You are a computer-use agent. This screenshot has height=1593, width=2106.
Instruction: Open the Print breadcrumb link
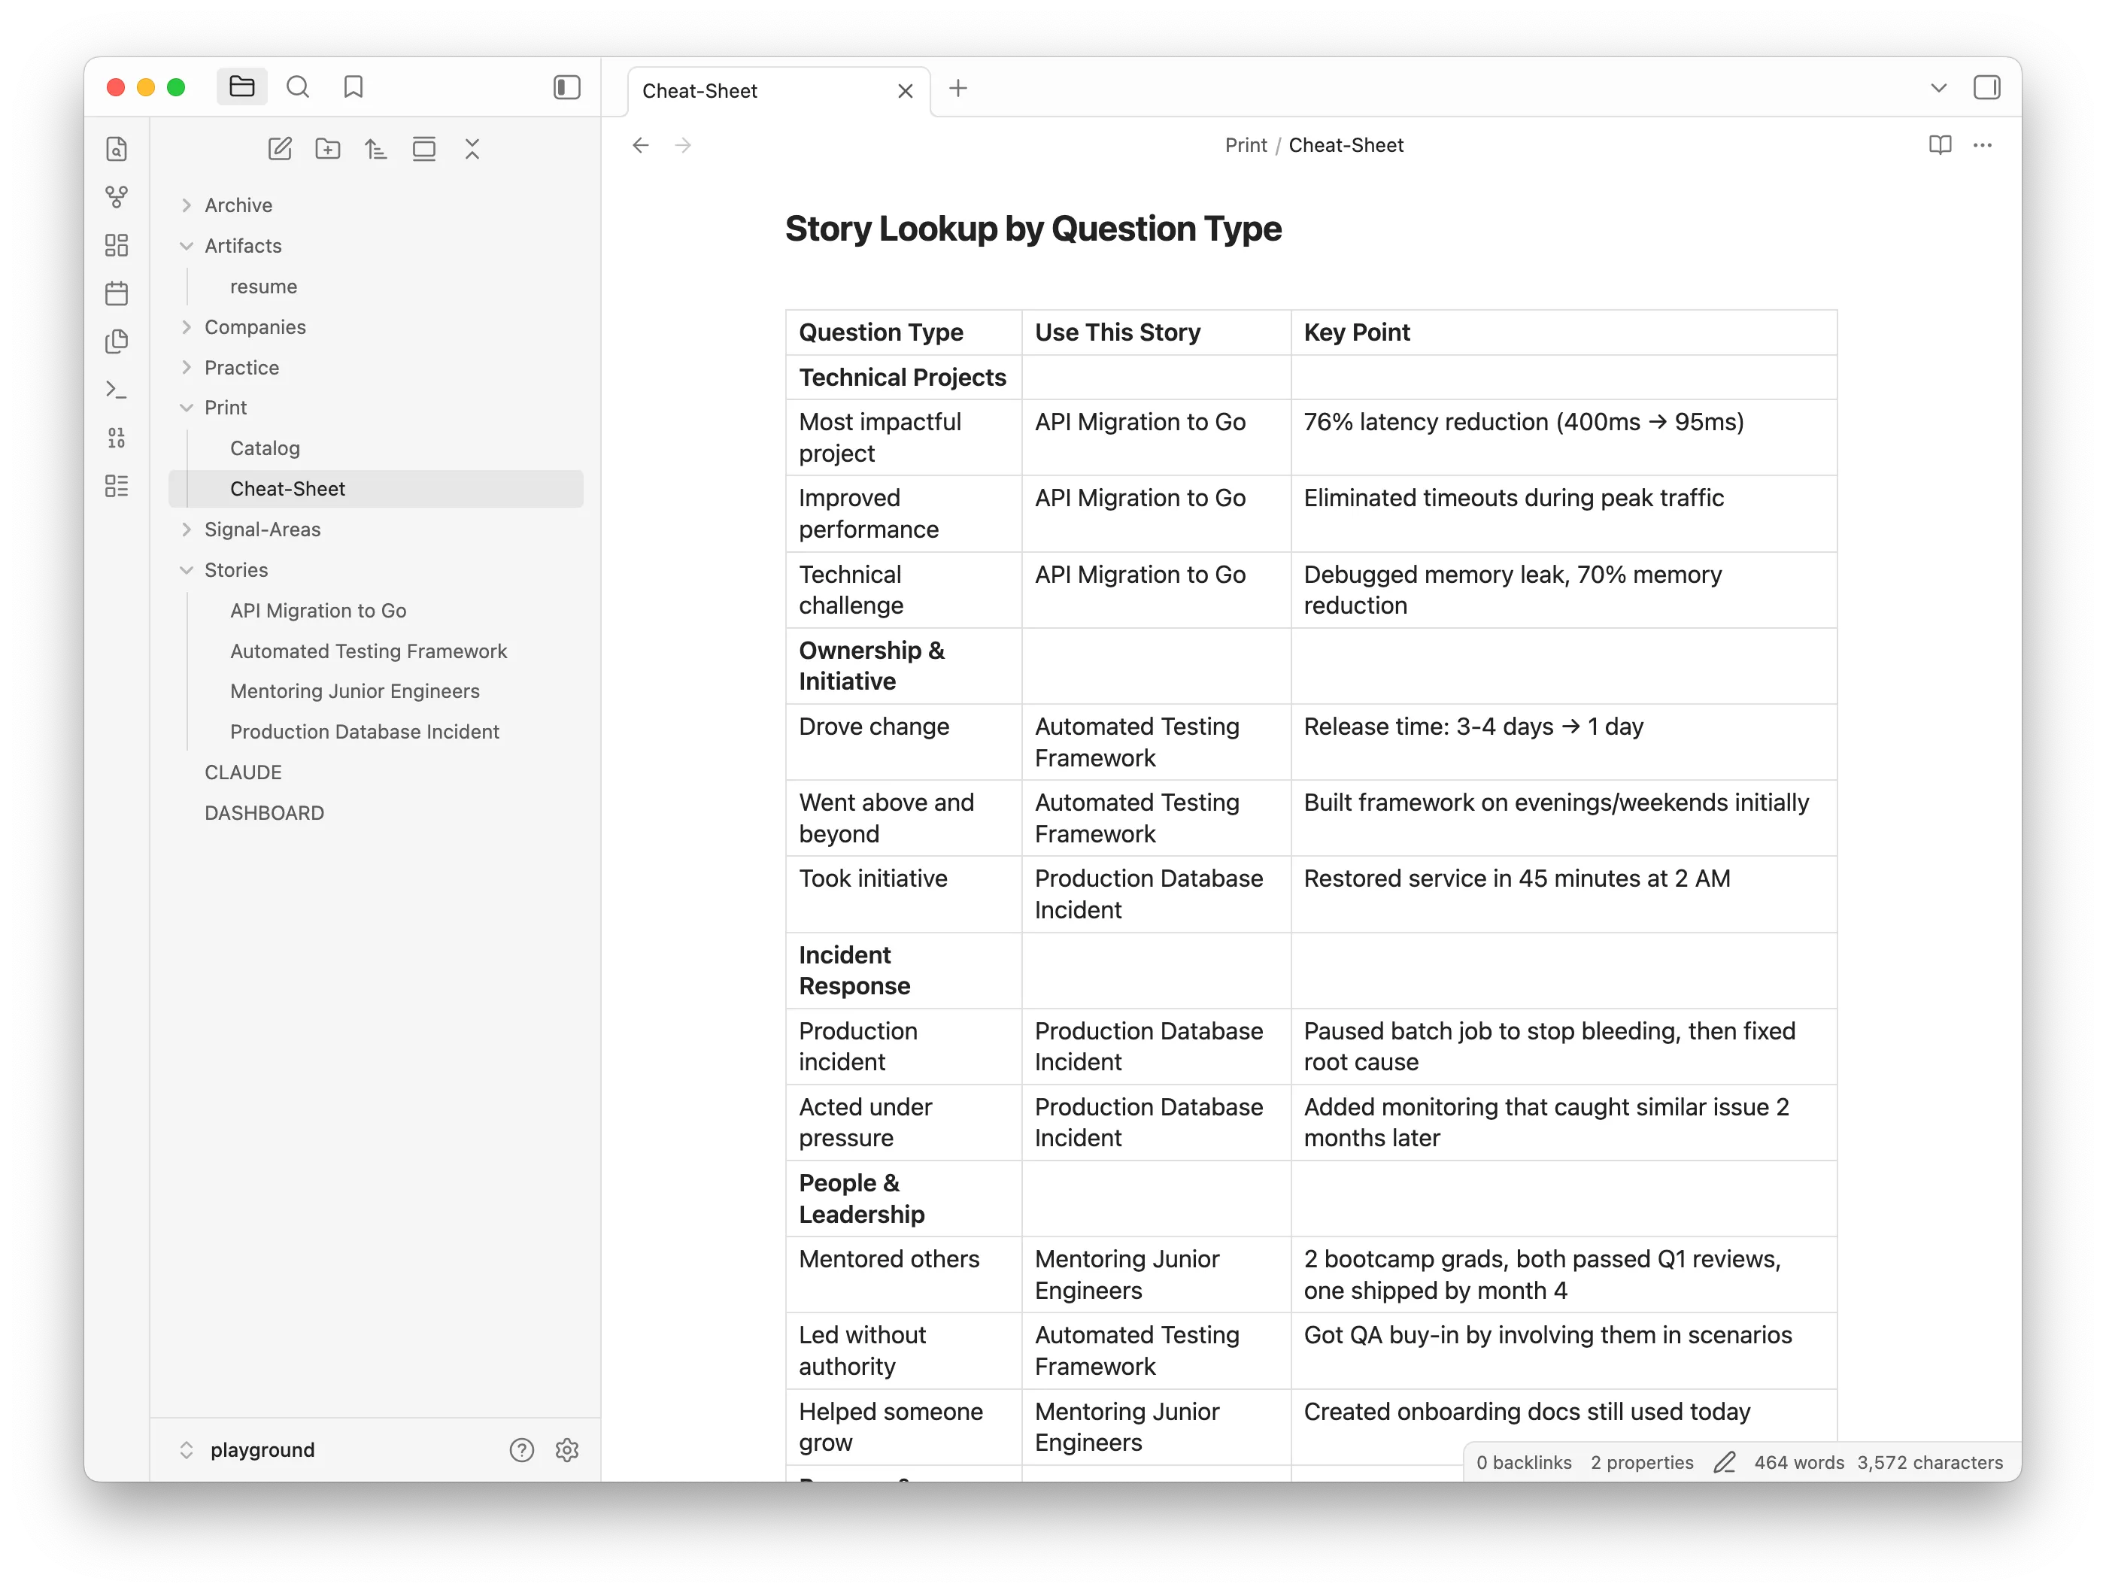[1246, 144]
